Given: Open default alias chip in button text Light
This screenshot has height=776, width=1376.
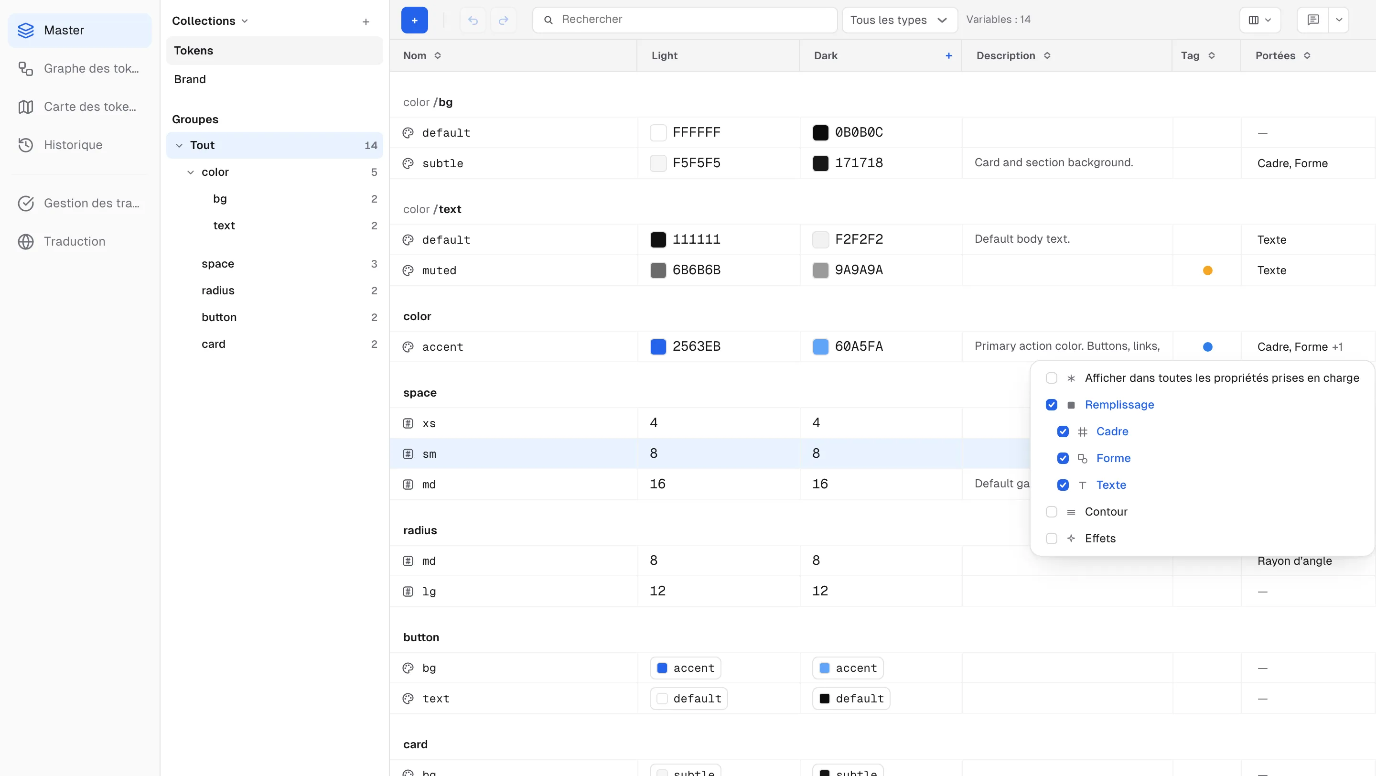Looking at the screenshot, I should pyautogui.click(x=688, y=698).
